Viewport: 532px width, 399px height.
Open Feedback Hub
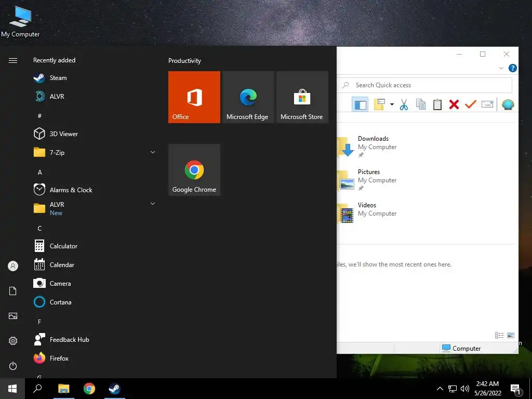point(95,339)
